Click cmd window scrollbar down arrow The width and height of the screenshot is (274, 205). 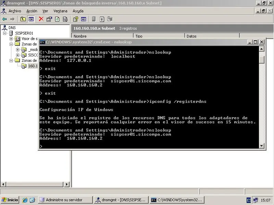click(x=261, y=146)
